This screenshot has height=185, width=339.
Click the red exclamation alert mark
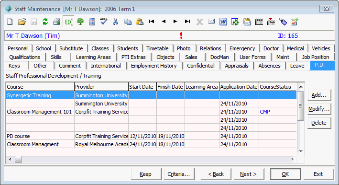pos(181,35)
